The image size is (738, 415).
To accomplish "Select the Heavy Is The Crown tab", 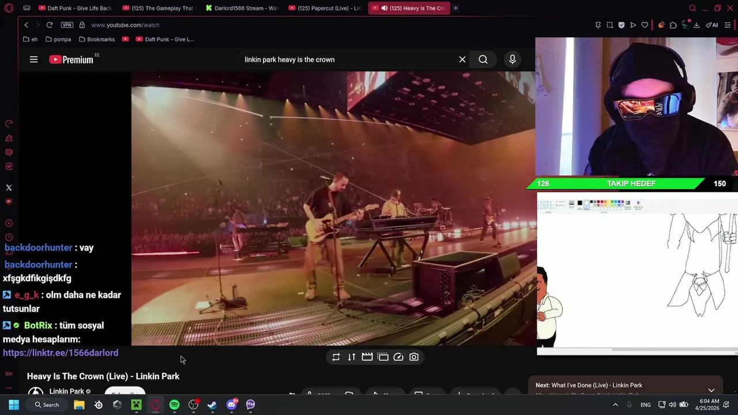I will click(x=409, y=8).
